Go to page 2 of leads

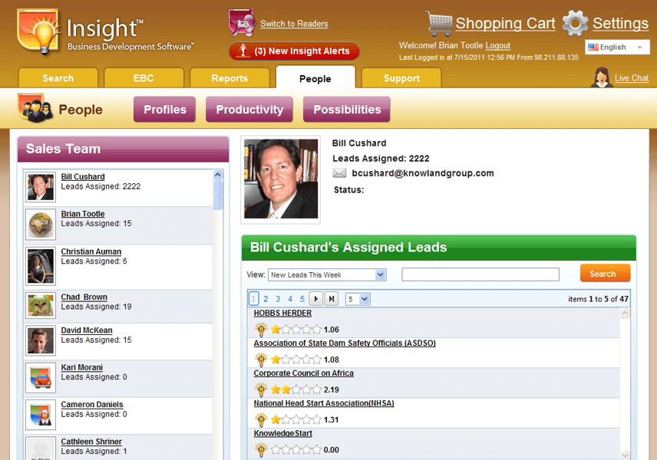pos(266,299)
